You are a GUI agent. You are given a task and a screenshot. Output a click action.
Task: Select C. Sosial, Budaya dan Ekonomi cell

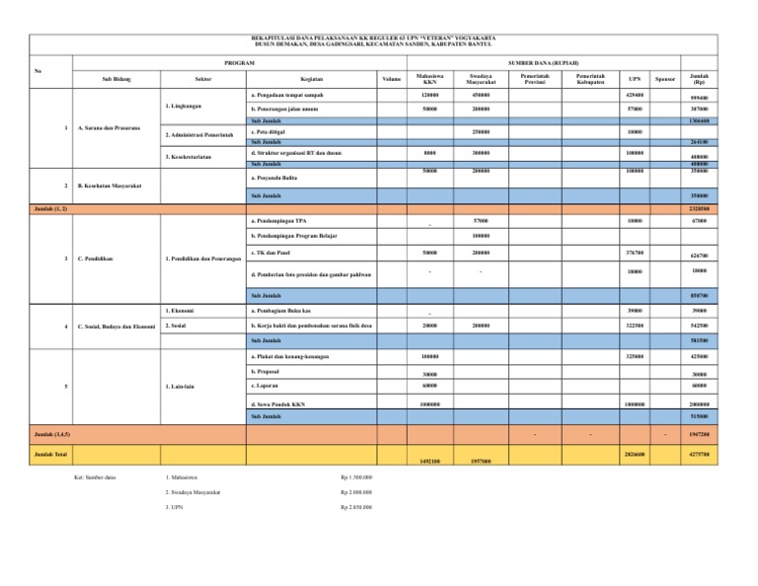click(116, 327)
